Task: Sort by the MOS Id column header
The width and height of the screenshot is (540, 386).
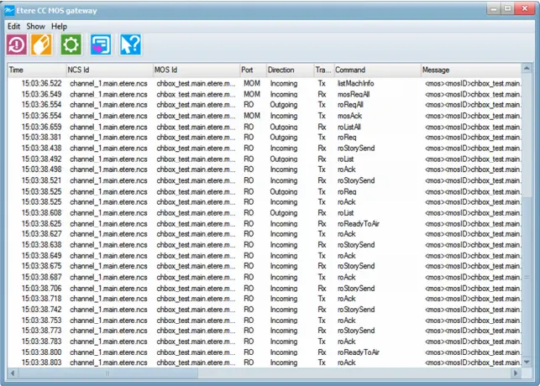Action: (195, 70)
